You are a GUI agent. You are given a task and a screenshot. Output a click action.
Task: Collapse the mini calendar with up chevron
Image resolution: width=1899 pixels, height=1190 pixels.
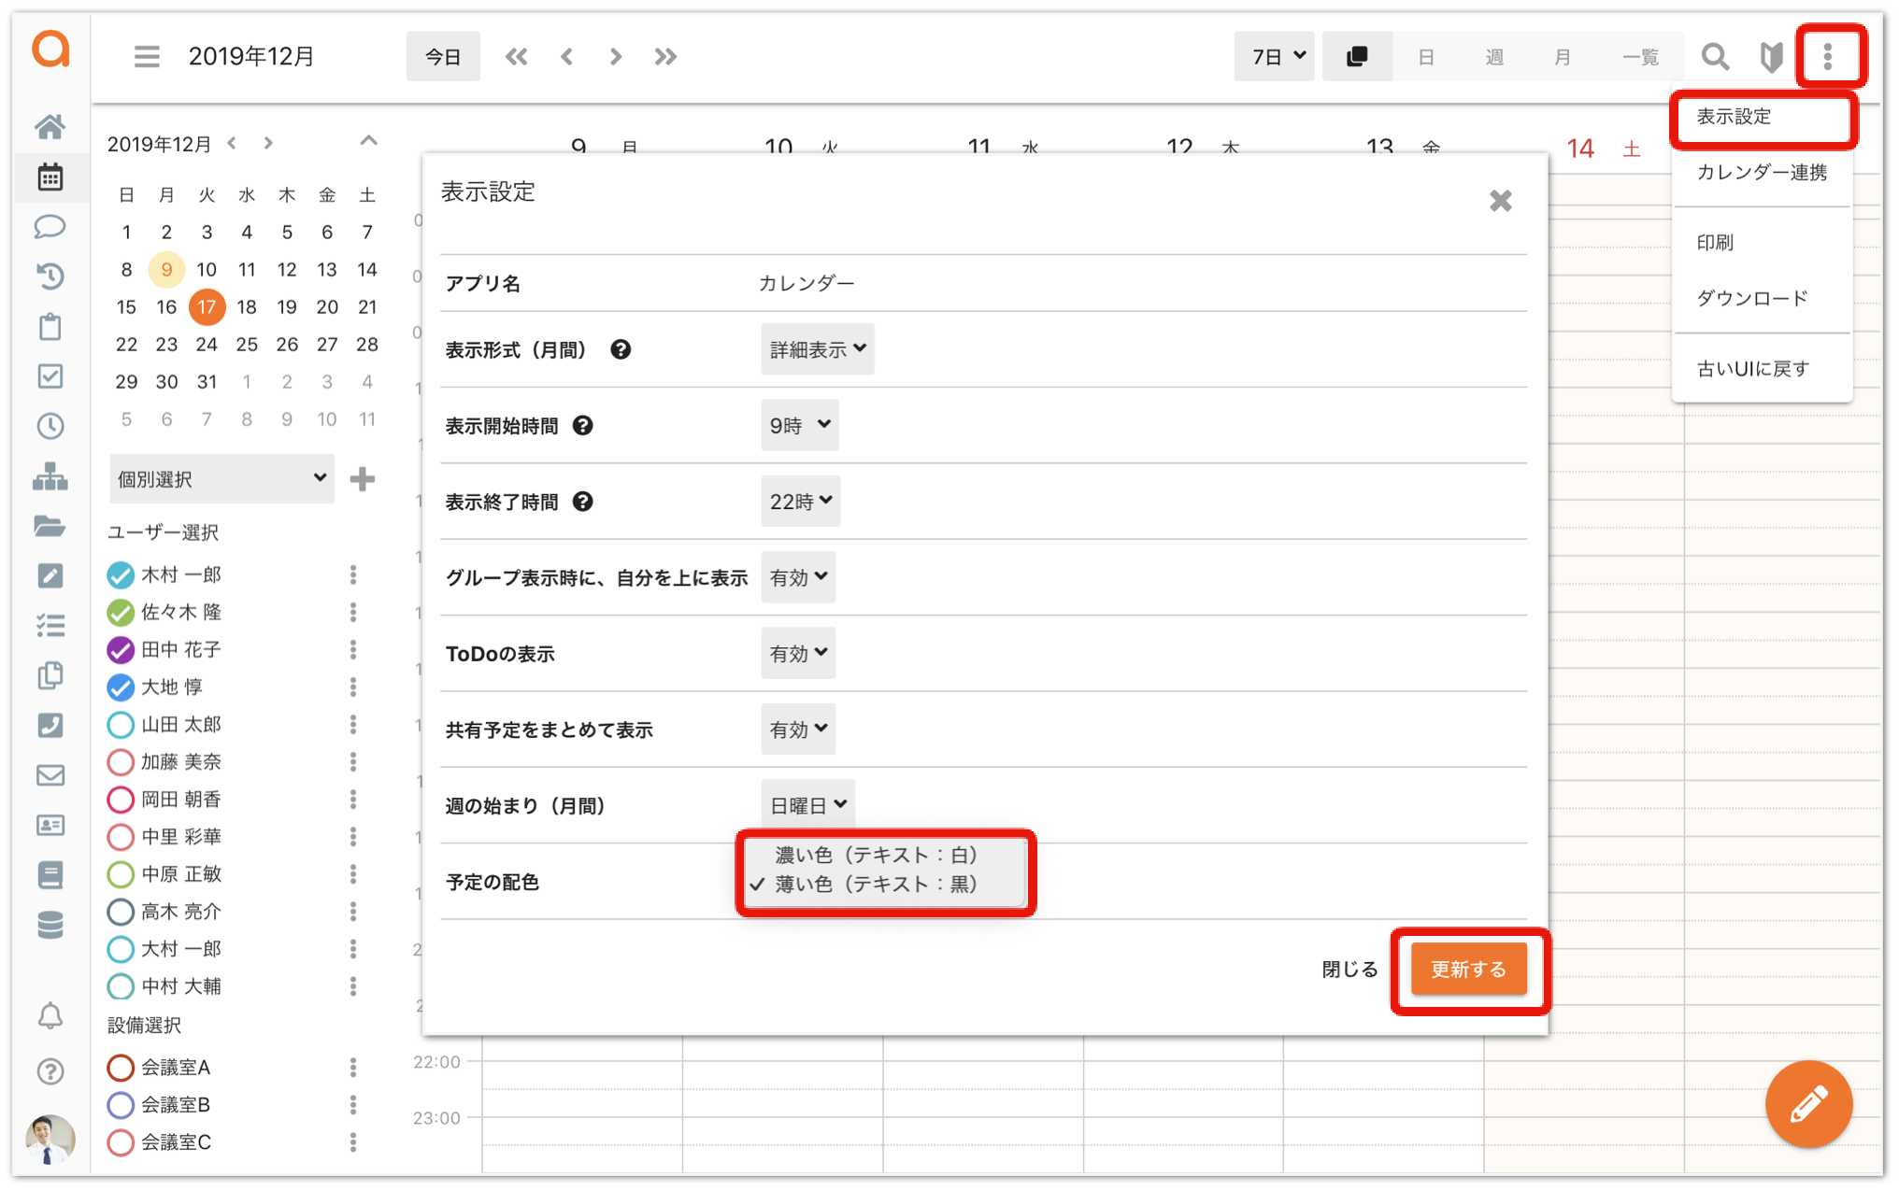point(369,142)
